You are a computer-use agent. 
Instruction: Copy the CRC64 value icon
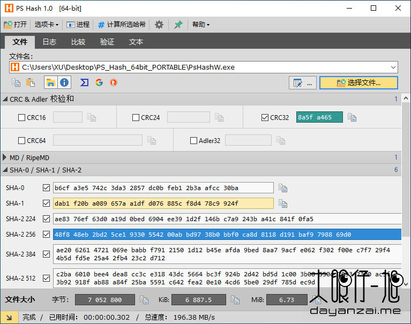tap(152, 140)
